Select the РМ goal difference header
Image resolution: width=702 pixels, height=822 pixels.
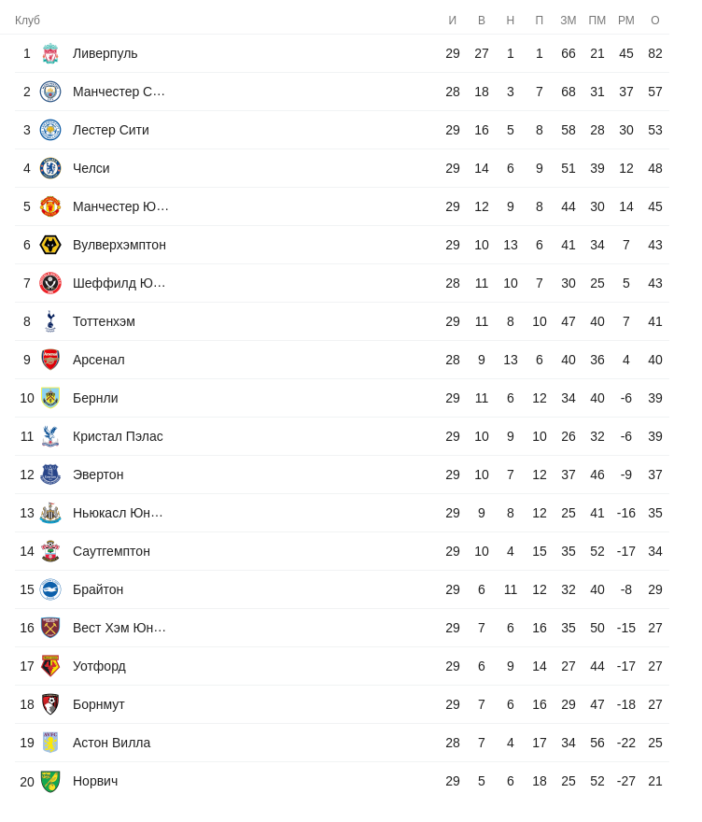(x=626, y=21)
